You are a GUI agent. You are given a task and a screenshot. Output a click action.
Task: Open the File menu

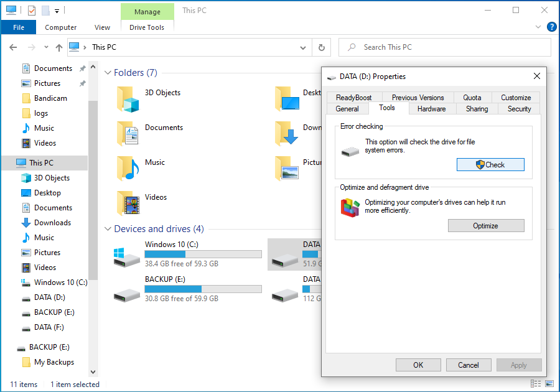19,27
